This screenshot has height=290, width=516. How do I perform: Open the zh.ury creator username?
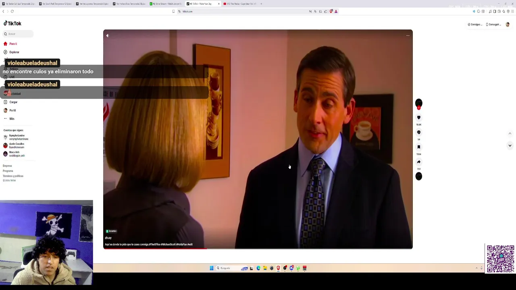(x=108, y=238)
